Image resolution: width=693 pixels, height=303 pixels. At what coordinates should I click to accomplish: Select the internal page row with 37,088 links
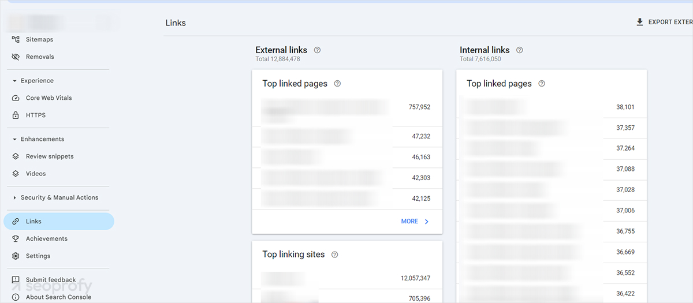pyautogui.click(x=552, y=170)
